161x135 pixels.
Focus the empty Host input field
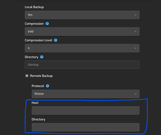tap(85, 110)
